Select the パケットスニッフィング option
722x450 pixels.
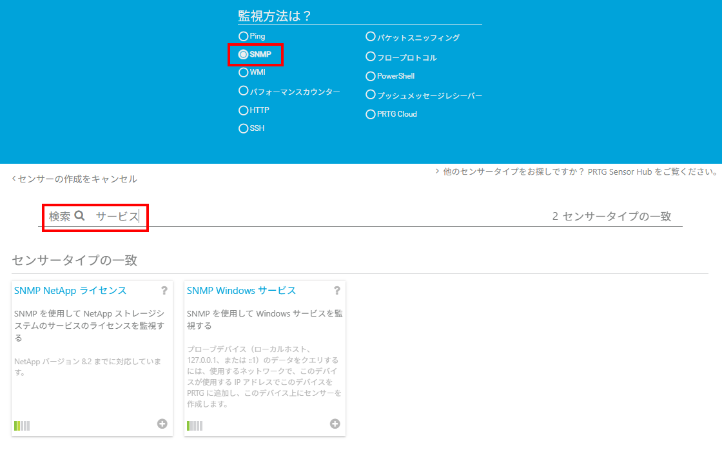tap(370, 36)
